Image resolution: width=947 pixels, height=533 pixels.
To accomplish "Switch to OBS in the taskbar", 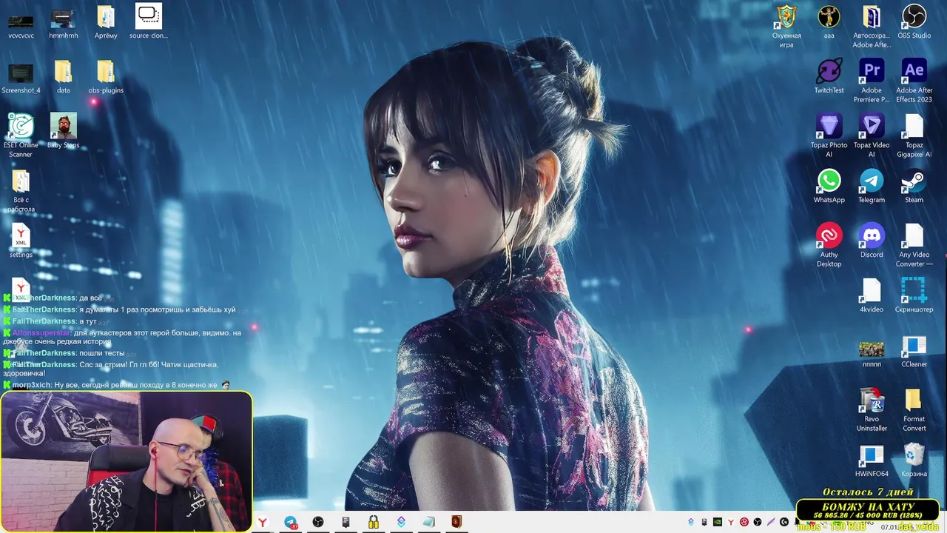I will click(318, 522).
